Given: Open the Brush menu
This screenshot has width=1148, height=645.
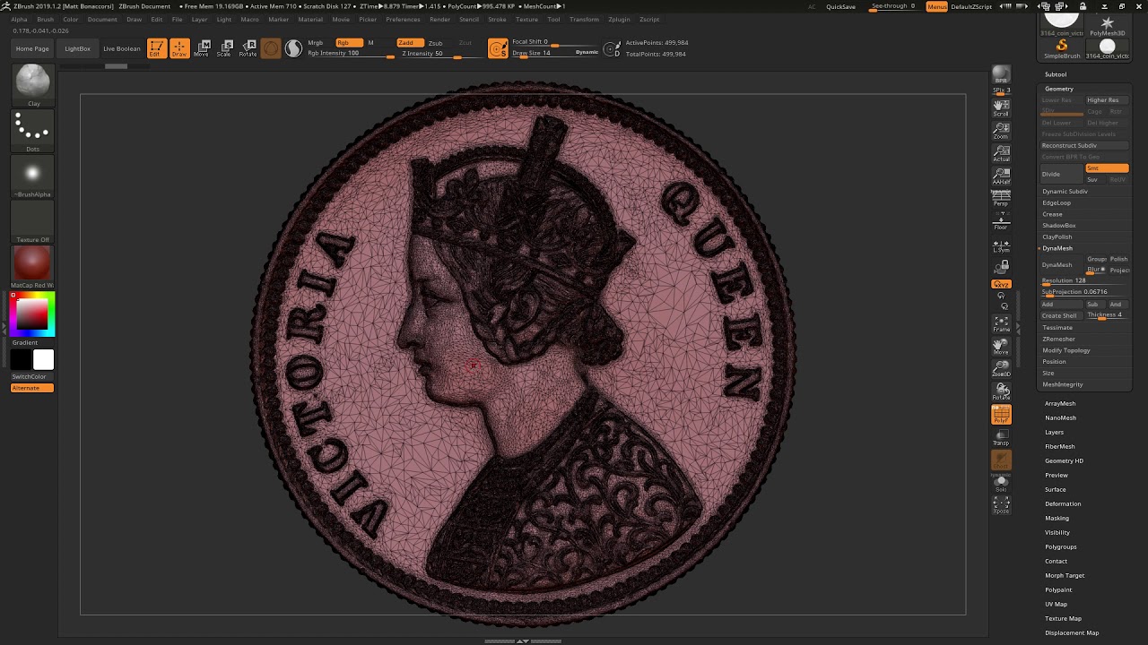Looking at the screenshot, I should coord(45,19).
